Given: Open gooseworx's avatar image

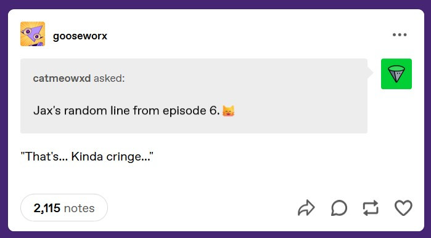Looking at the screenshot, I should click(x=33, y=34).
